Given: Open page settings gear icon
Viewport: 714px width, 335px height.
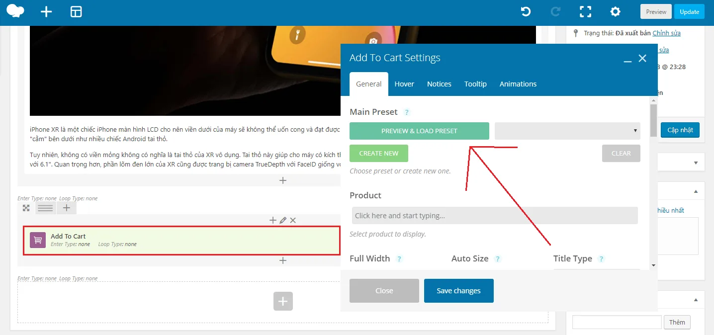Looking at the screenshot, I should [615, 11].
